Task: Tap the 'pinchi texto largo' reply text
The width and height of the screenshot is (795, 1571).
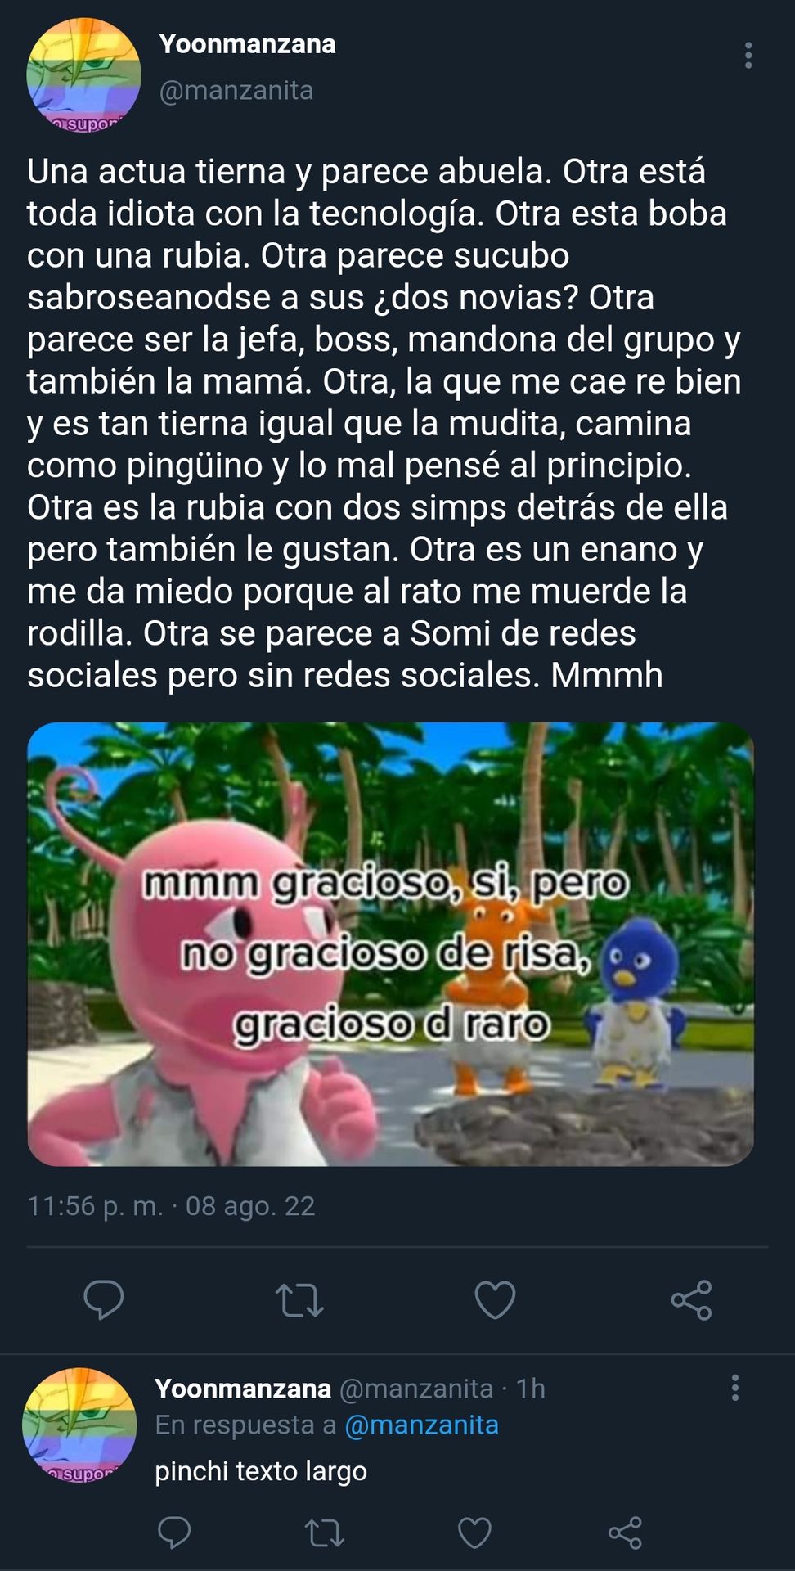Action: pos(261,1471)
